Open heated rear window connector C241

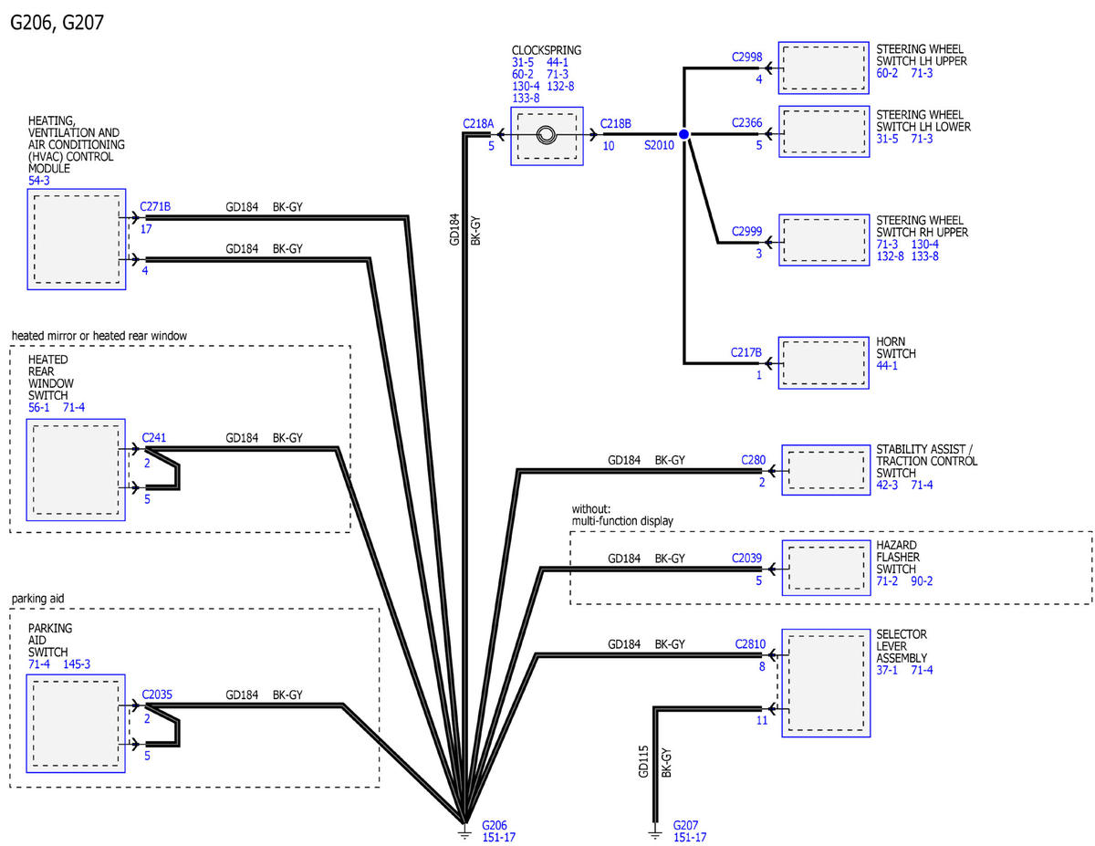(x=153, y=437)
